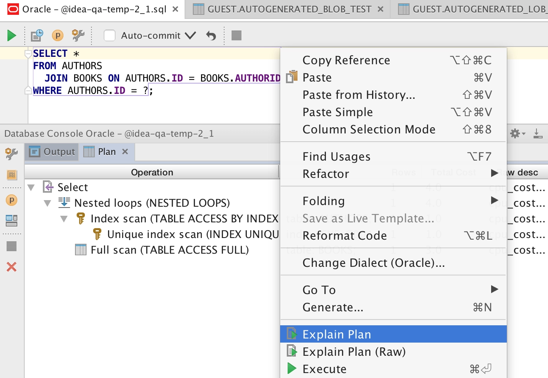Screen dimensions: 548x378
Task: Click the WHERE AUTHORS.ID line in the editor
Action: click(93, 90)
